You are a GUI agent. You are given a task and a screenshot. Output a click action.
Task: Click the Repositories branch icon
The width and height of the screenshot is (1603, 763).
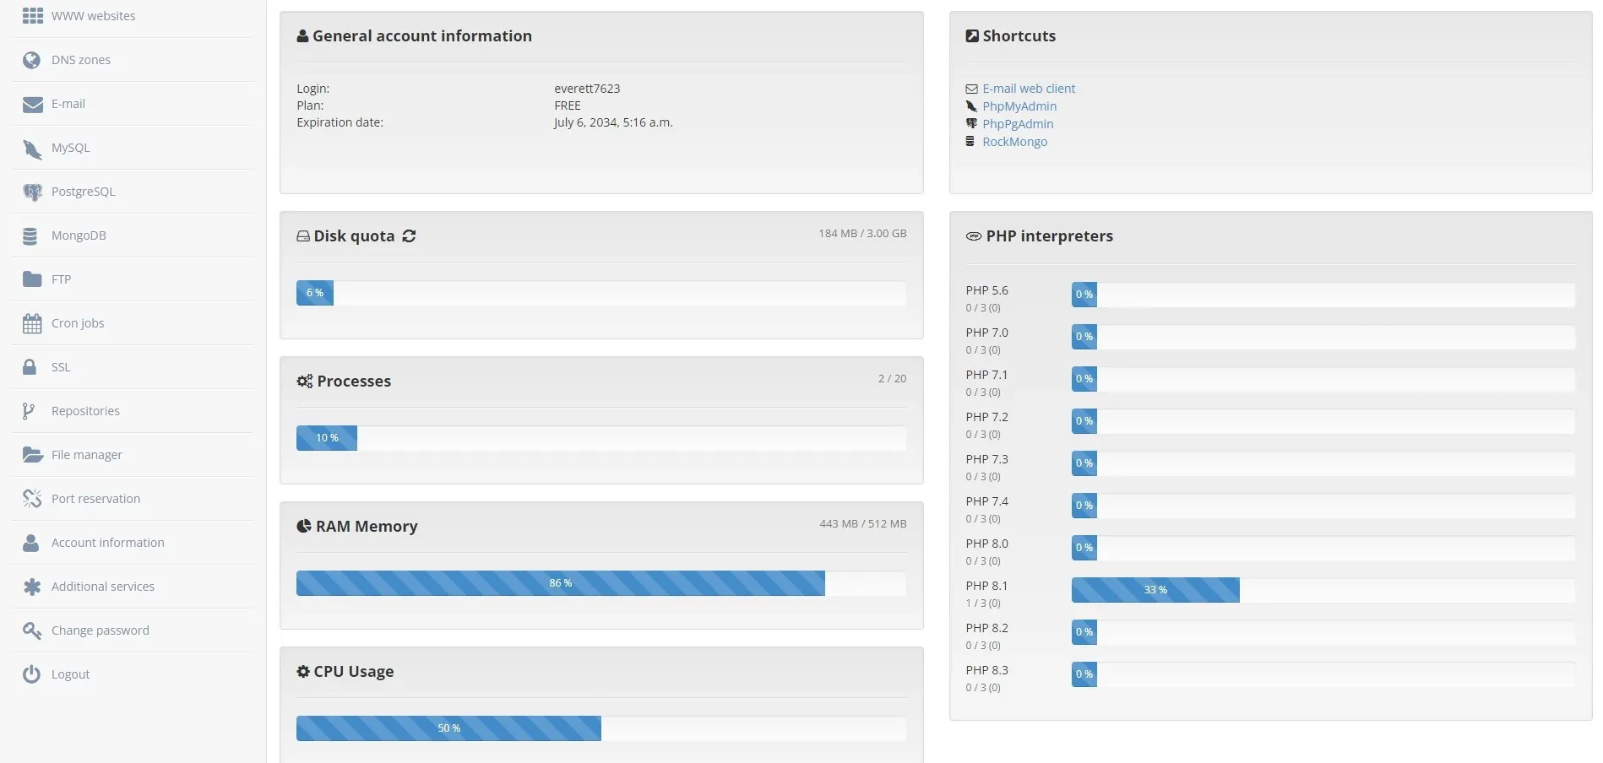[29, 411]
